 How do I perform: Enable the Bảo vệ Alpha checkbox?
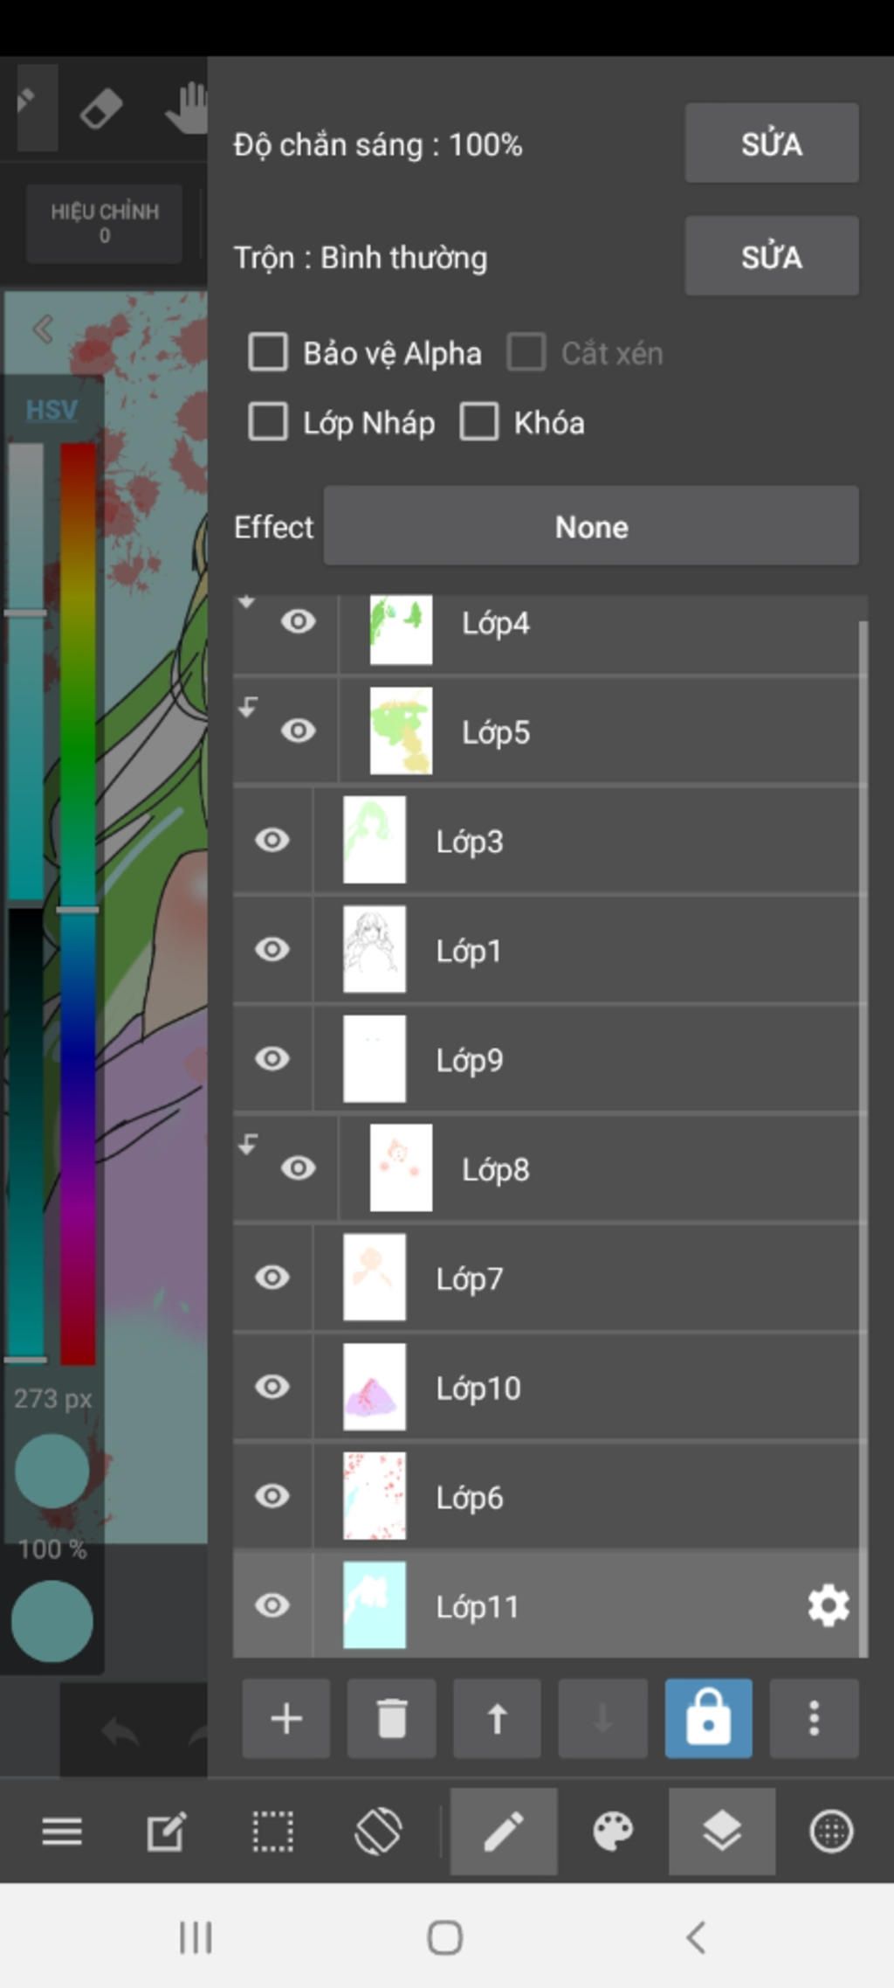pyautogui.click(x=268, y=353)
